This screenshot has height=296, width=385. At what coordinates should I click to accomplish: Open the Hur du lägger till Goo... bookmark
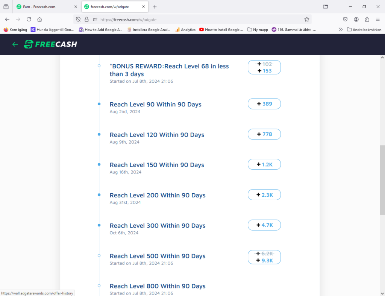pyautogui.click(x=52, y=30)
